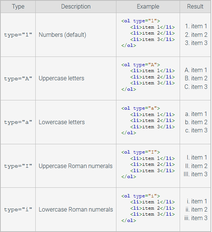Click the Uppercase Roman numerals text
This screenshot has height=232, width=212.
click(x=76, y=166)
